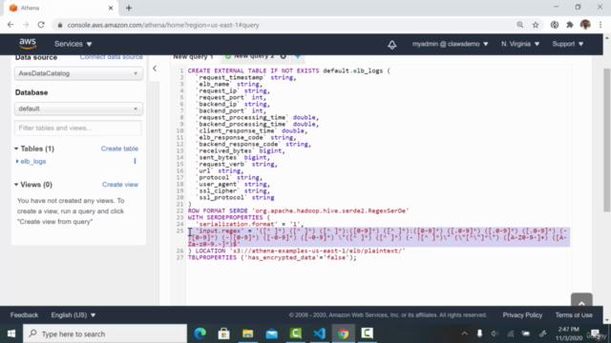Switch to New query 2 tab

(x=255, y=57)
